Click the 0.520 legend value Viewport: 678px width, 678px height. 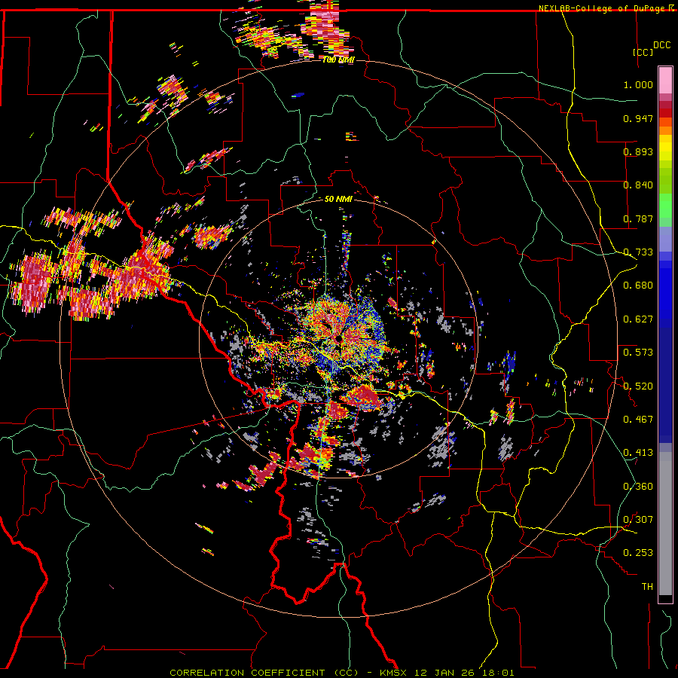click(638, 386)
